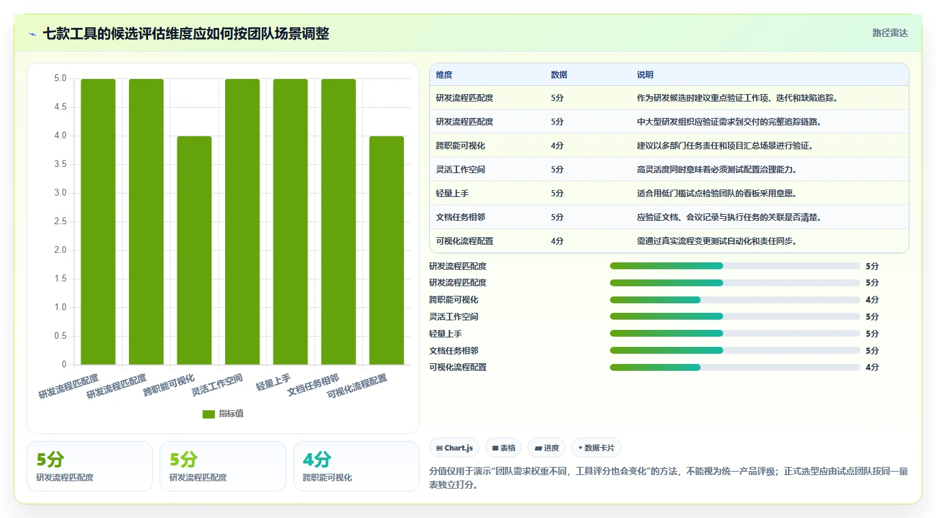Click the 4分 value in table's 可视化流程配置 row
Screen dimensions: 936x518
(x=557, y=241)
